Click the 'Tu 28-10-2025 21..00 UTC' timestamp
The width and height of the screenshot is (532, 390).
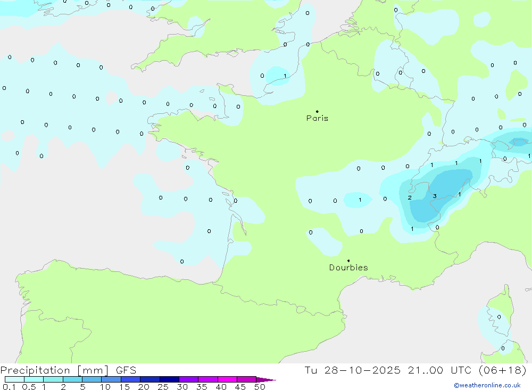389,370
